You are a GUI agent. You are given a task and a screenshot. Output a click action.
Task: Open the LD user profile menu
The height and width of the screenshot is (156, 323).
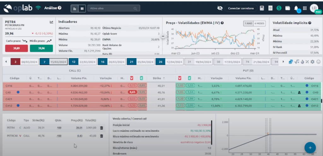click(314, 8)
